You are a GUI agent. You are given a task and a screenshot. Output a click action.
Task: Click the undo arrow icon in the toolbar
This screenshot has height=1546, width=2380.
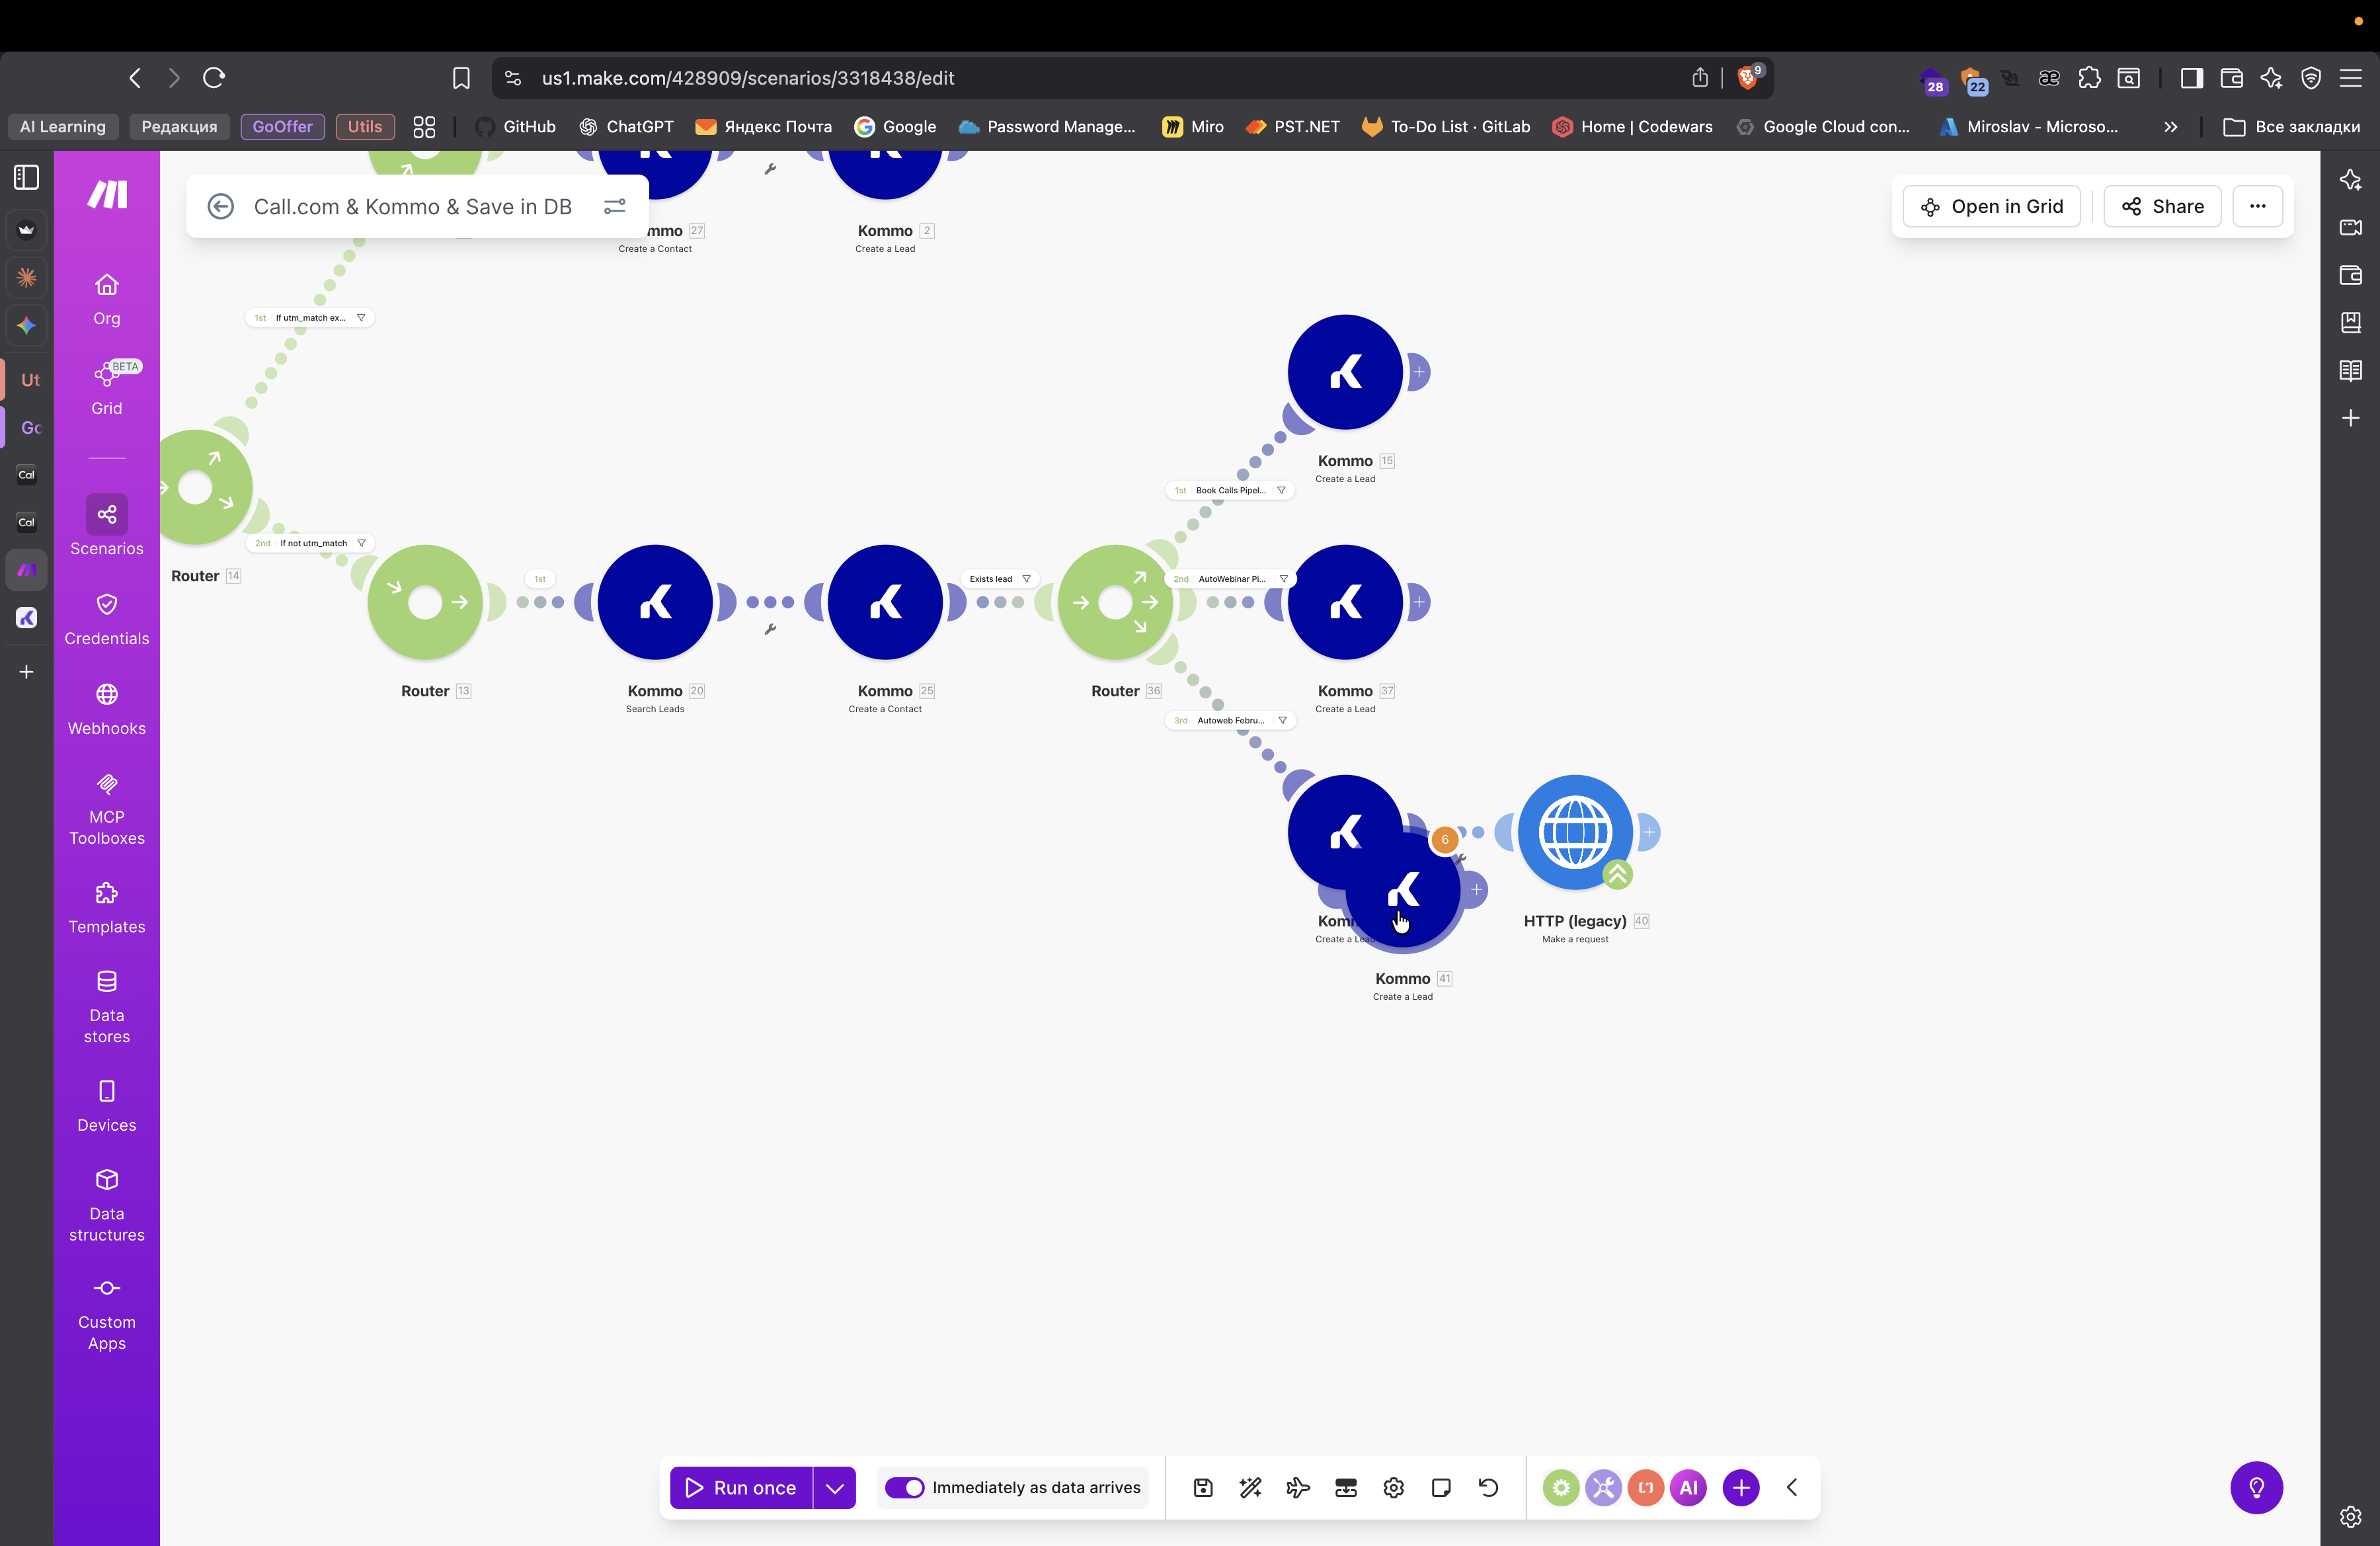(x=1488, y=1487)
